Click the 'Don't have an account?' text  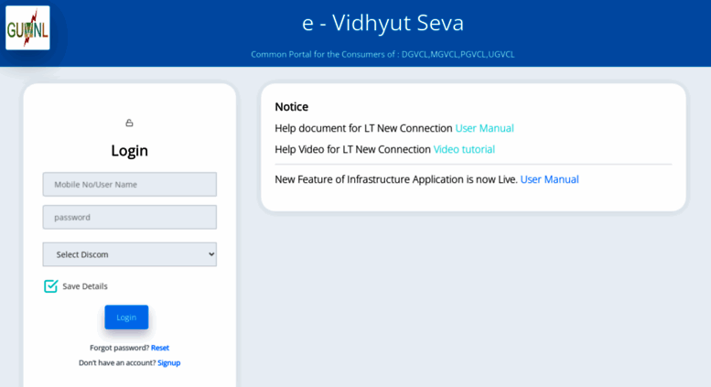coord(117,362)
